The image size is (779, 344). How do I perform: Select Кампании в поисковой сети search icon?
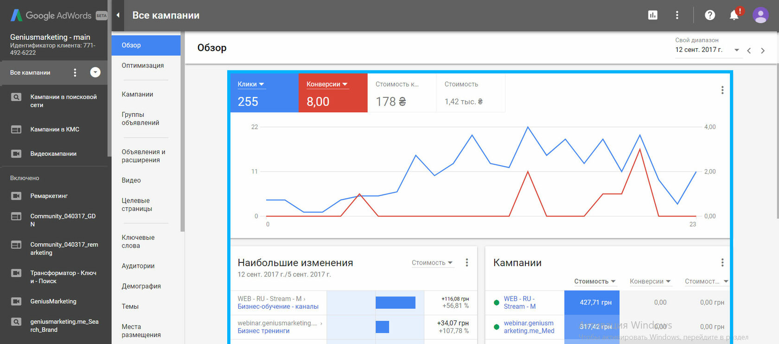tap(16, 97)
